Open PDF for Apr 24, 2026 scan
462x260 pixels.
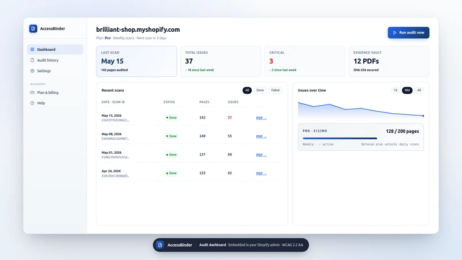(261, 173)
